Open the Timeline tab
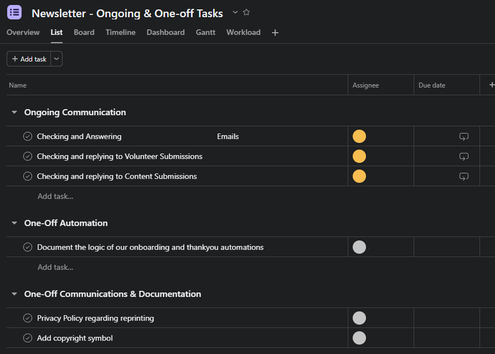Screen dimensions: 495x354 (121, 33)
